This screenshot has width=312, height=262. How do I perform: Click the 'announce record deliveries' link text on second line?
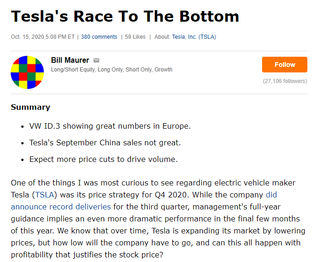pos(61,207)
